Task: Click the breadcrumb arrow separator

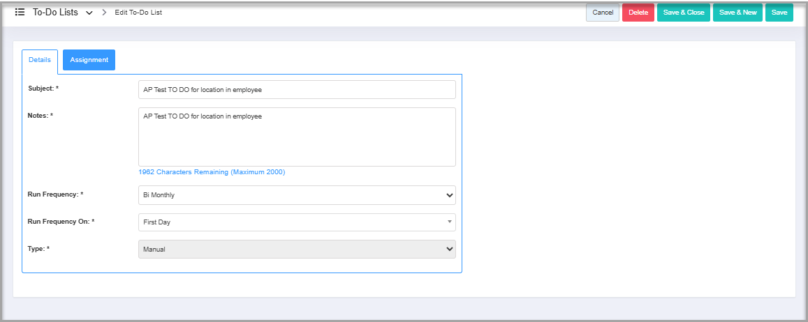Action: click(x=104, y=13)
